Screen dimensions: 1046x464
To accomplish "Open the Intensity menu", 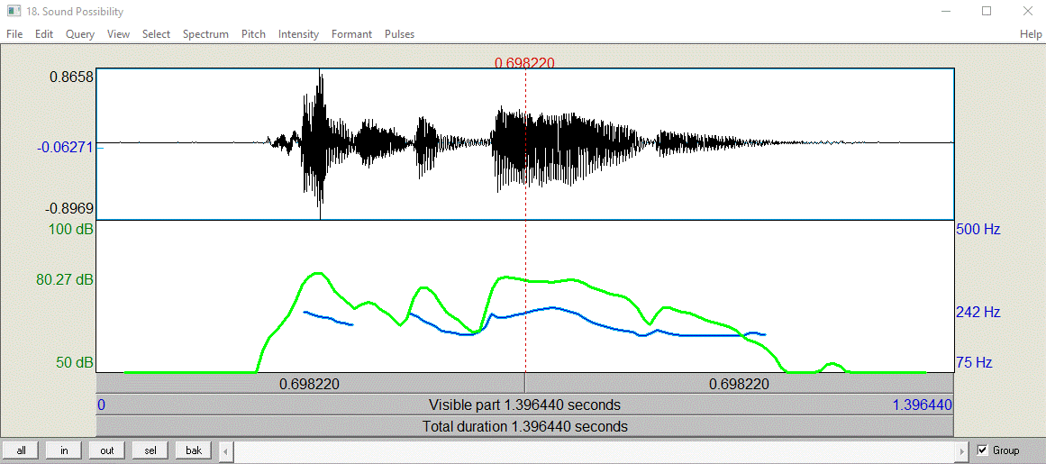I will click(298, 34).
